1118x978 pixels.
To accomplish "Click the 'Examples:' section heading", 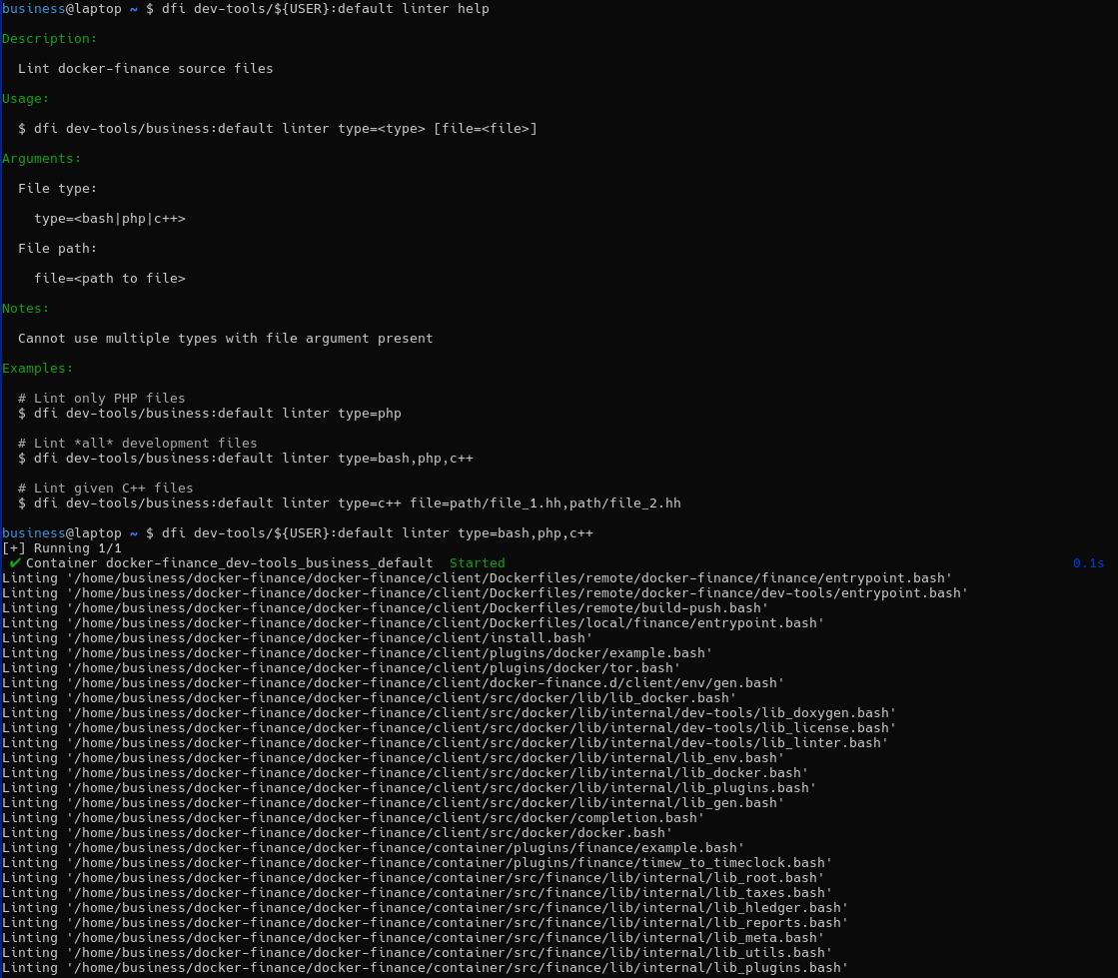I will [x=38, y=369].
